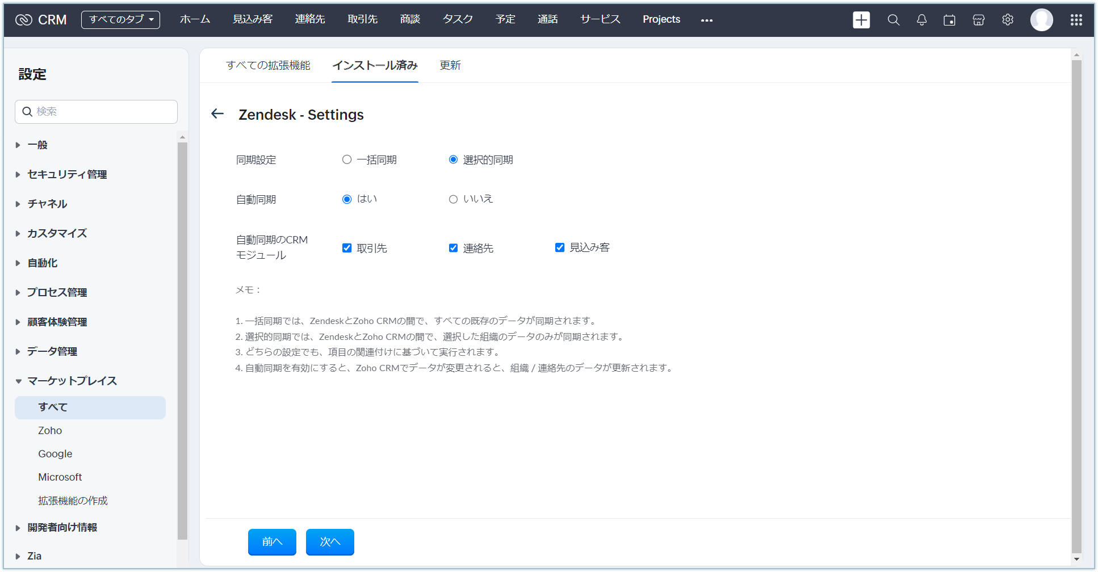
Task: Collapse the マーケットプレイス section
Action: tap(72, 381)
